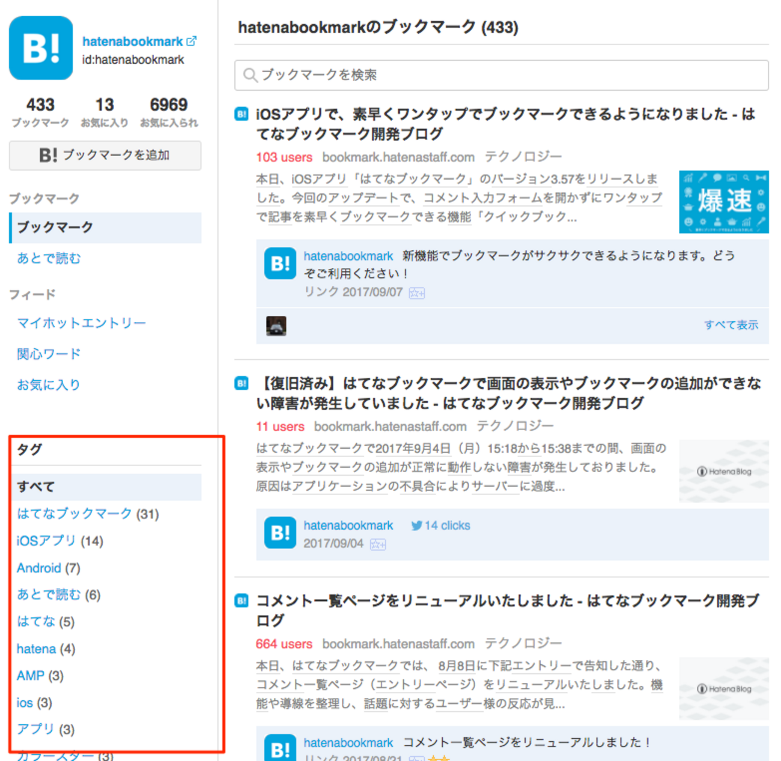Open the 2017/09/04 comment date link
The image size is (781, 761).
pyautogui.click(x=333, y=544)
